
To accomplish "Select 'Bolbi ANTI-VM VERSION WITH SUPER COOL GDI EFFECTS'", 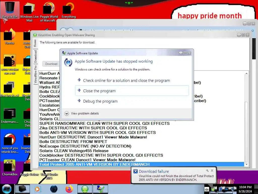I will pos(141,132).
